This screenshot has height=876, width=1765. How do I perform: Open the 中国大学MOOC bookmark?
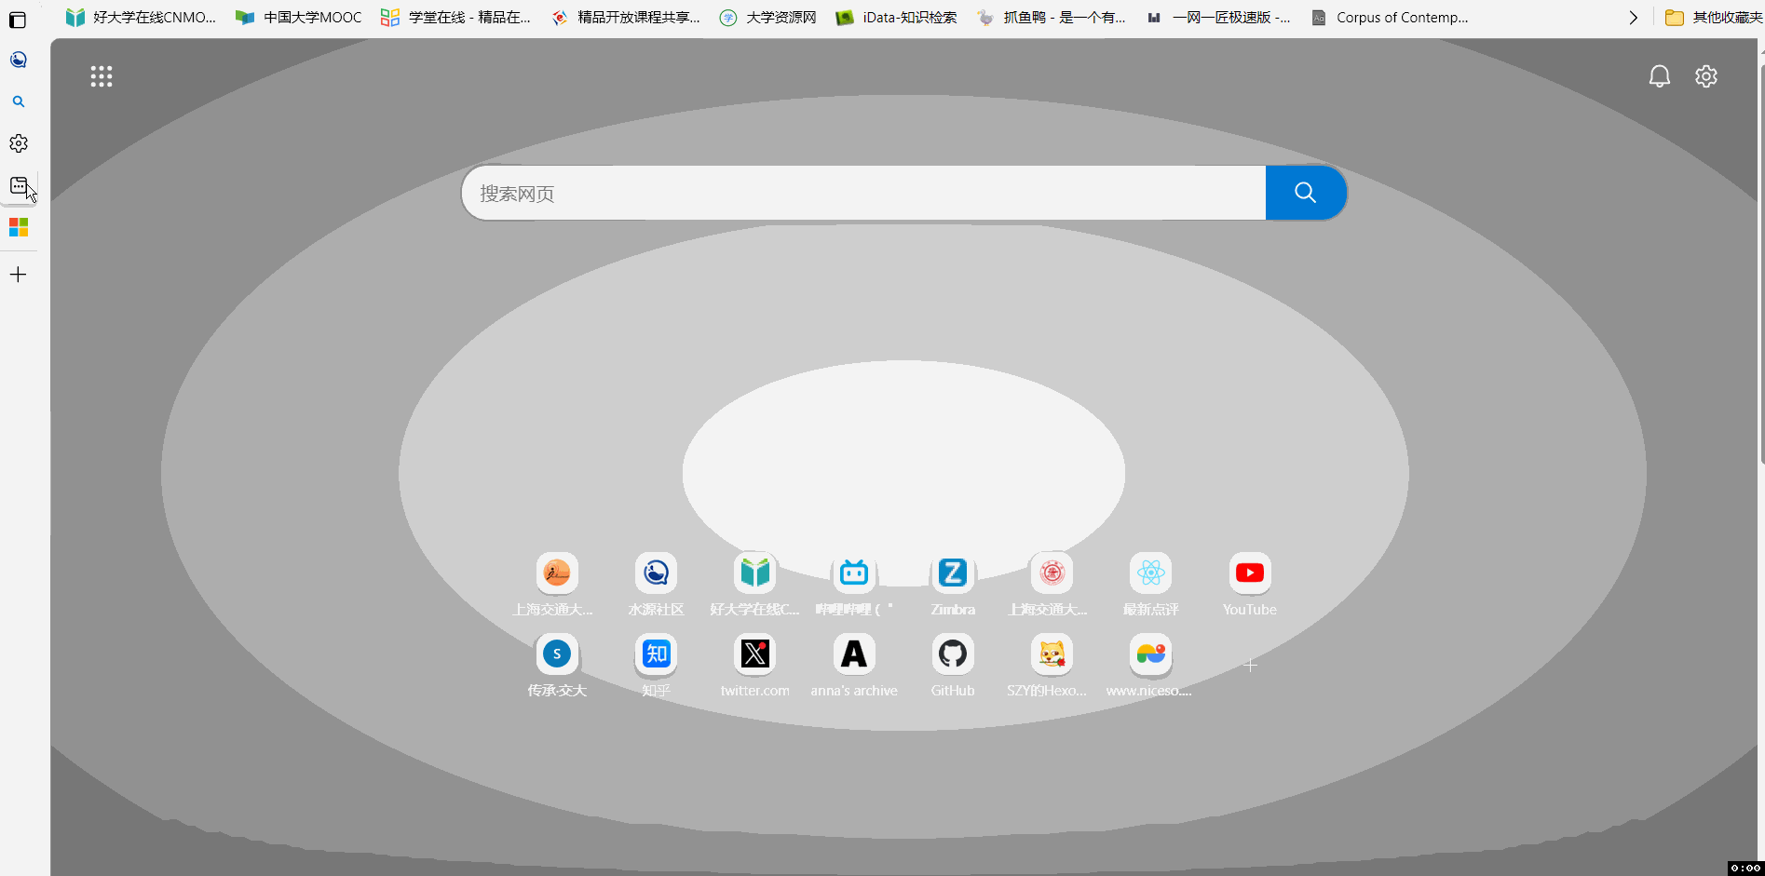298,17
